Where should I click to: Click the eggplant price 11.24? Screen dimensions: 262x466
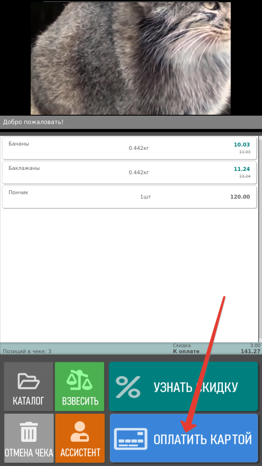(x=242, y=169)
